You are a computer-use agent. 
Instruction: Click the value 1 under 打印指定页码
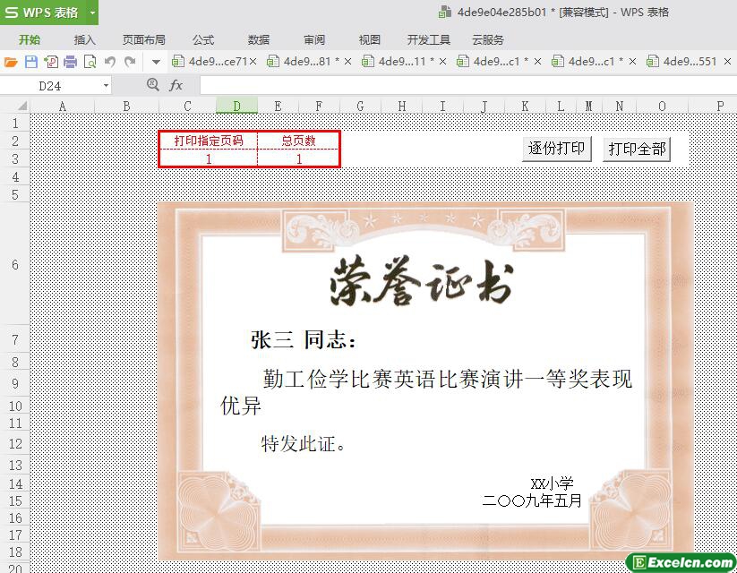209,158
